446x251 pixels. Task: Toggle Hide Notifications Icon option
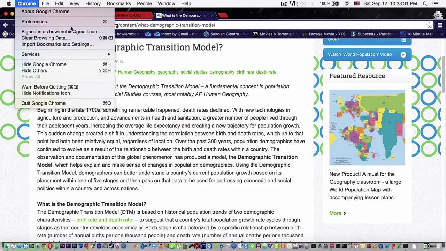[65, 93]
